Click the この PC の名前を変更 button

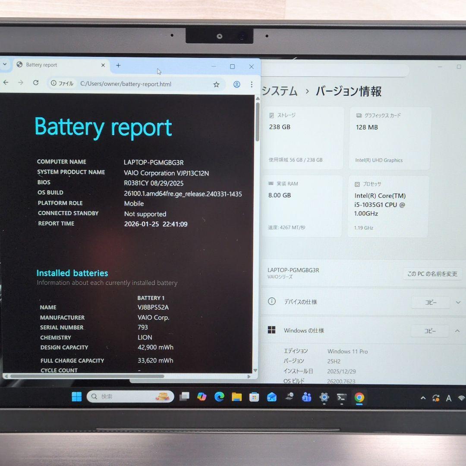[432, 274]
